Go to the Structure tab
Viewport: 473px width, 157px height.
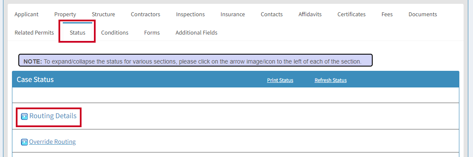click(x=103, y=14)
